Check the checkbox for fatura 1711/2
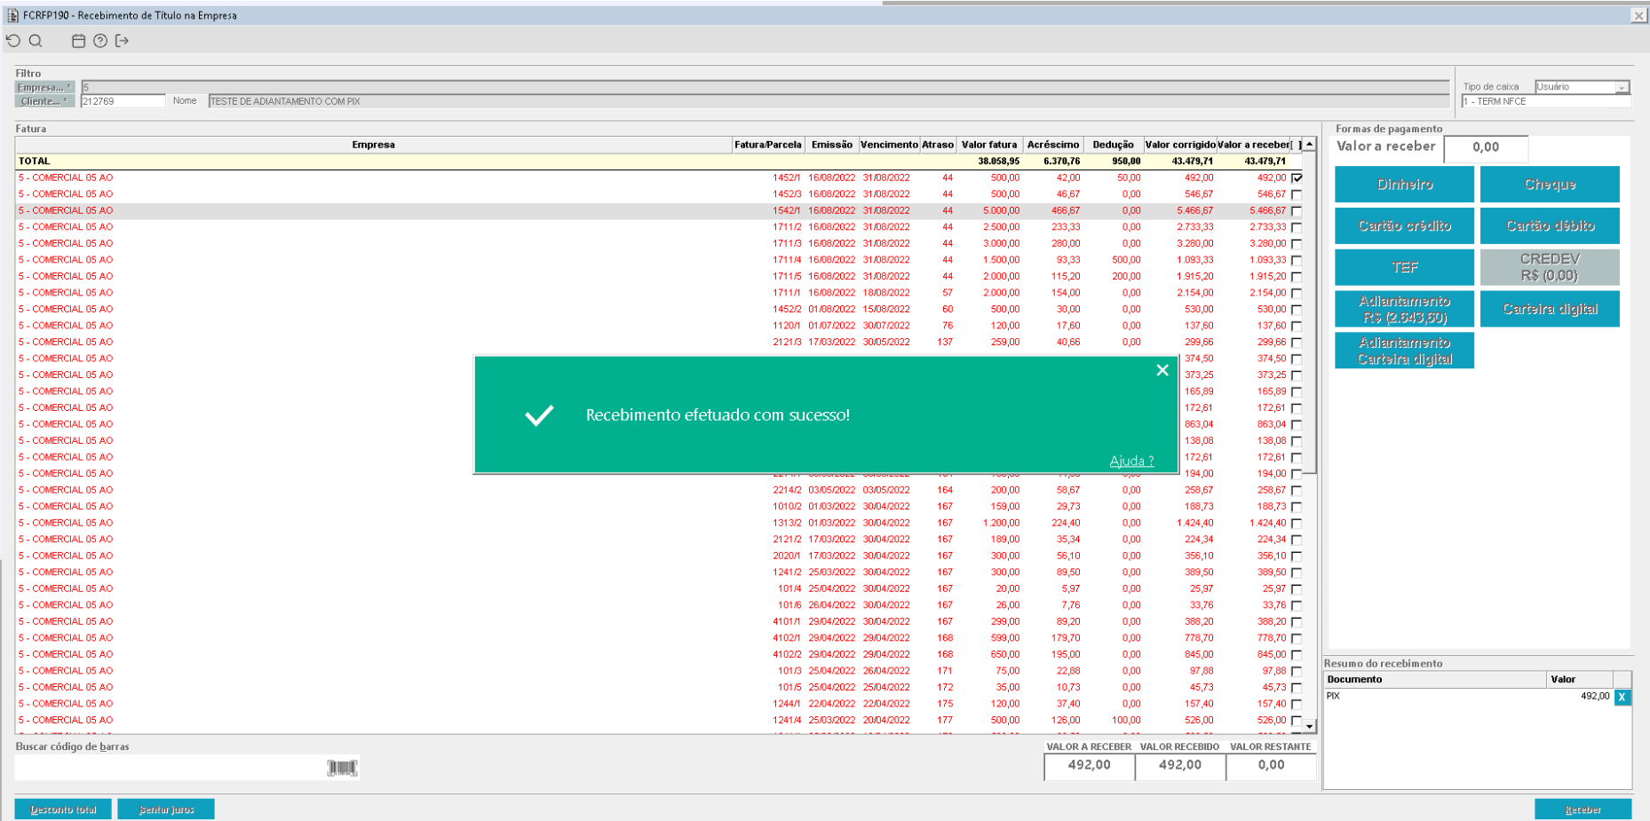Viewport: 1650px width, 821px height. coord(1297,227)
